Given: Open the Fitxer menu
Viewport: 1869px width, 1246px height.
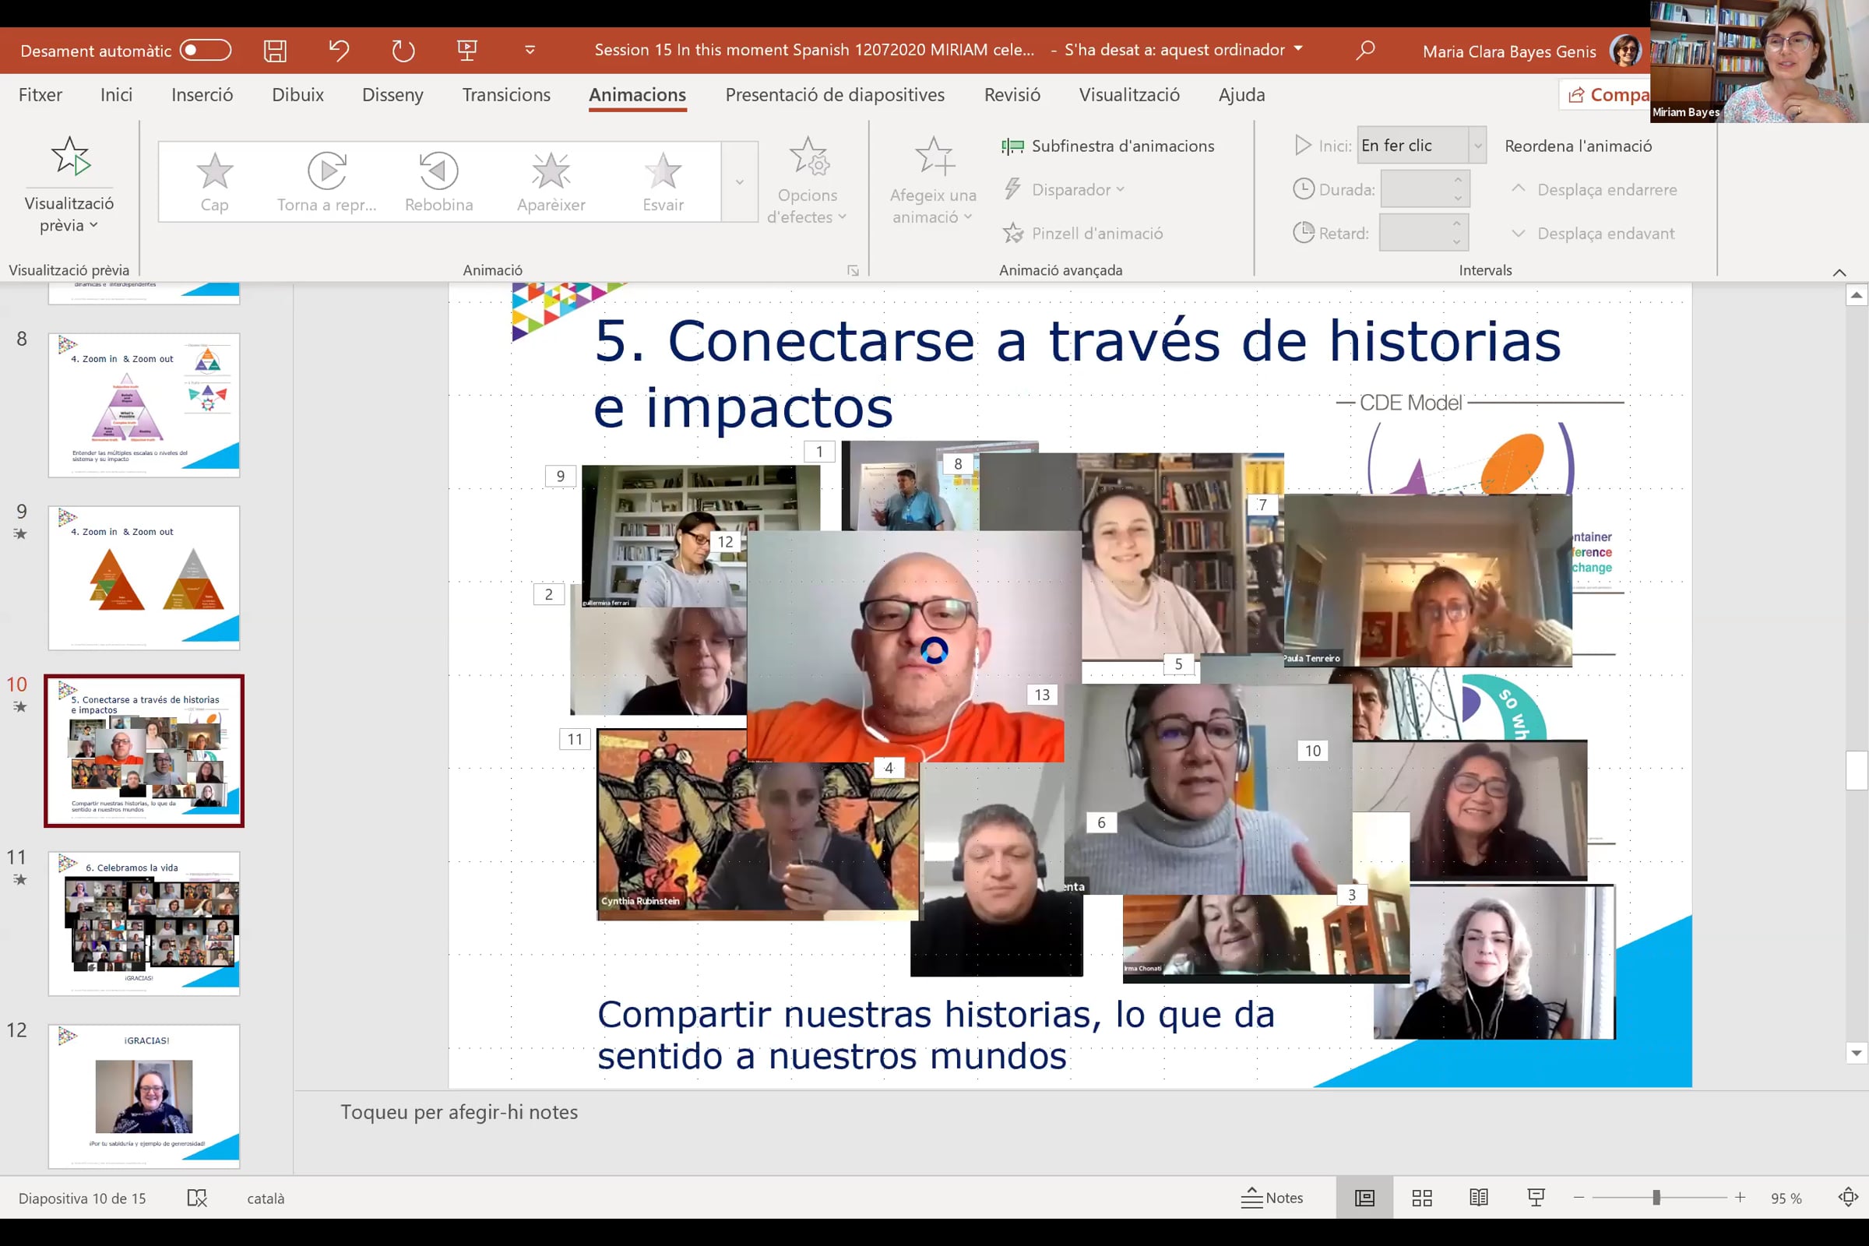Looking at the screenshot, I should click(40, 94).
